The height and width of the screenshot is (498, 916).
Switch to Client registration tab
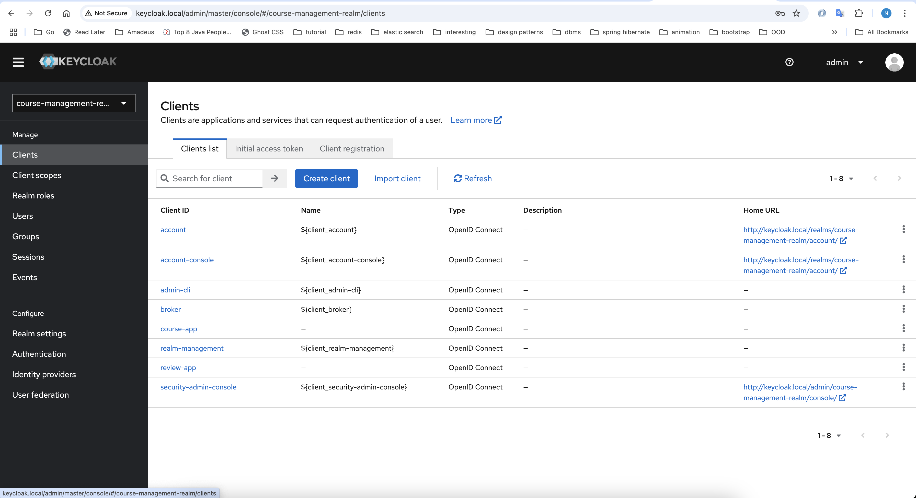(352, 148)
